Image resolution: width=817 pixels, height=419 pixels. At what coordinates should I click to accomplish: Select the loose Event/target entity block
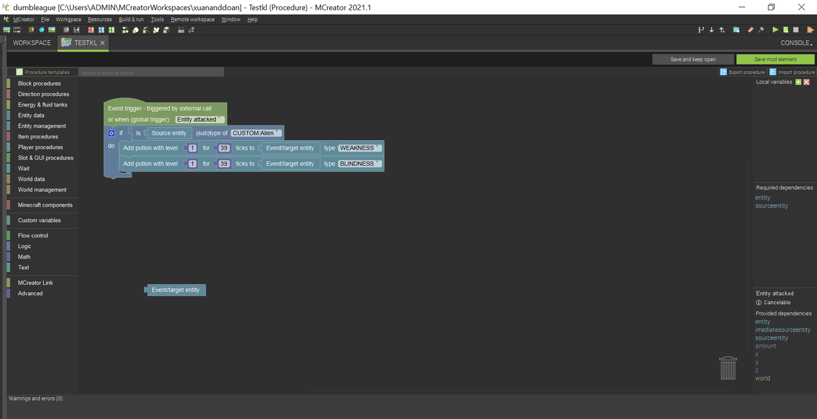tap(176, 290)
